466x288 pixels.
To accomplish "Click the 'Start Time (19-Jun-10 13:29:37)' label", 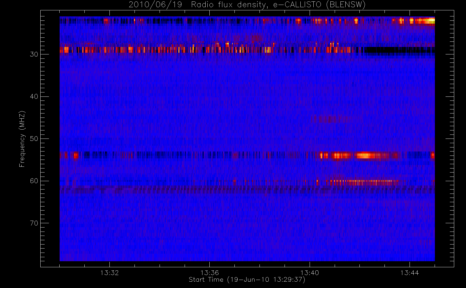I will point(247,280).
